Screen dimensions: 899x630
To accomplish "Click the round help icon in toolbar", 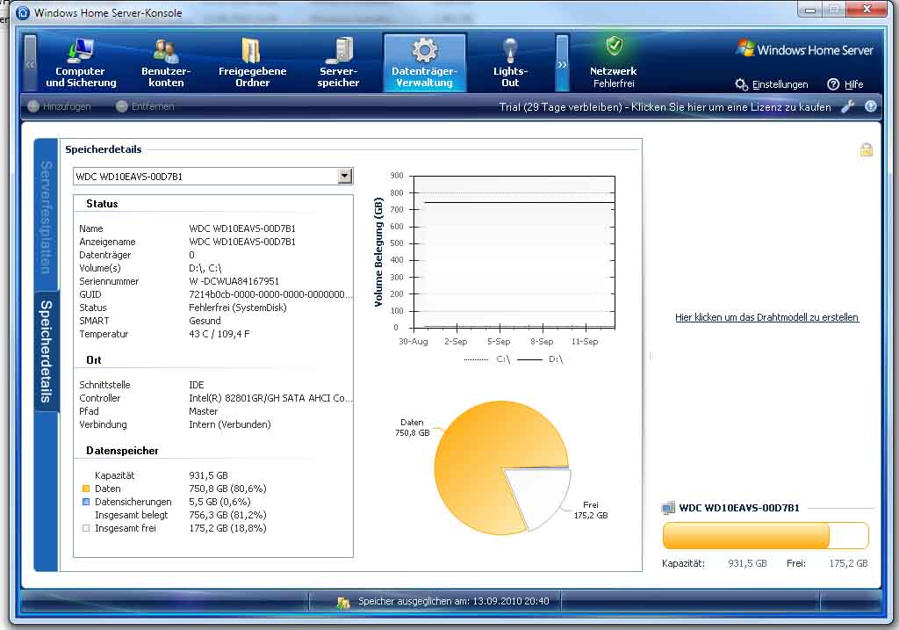I will click(870, 106).
